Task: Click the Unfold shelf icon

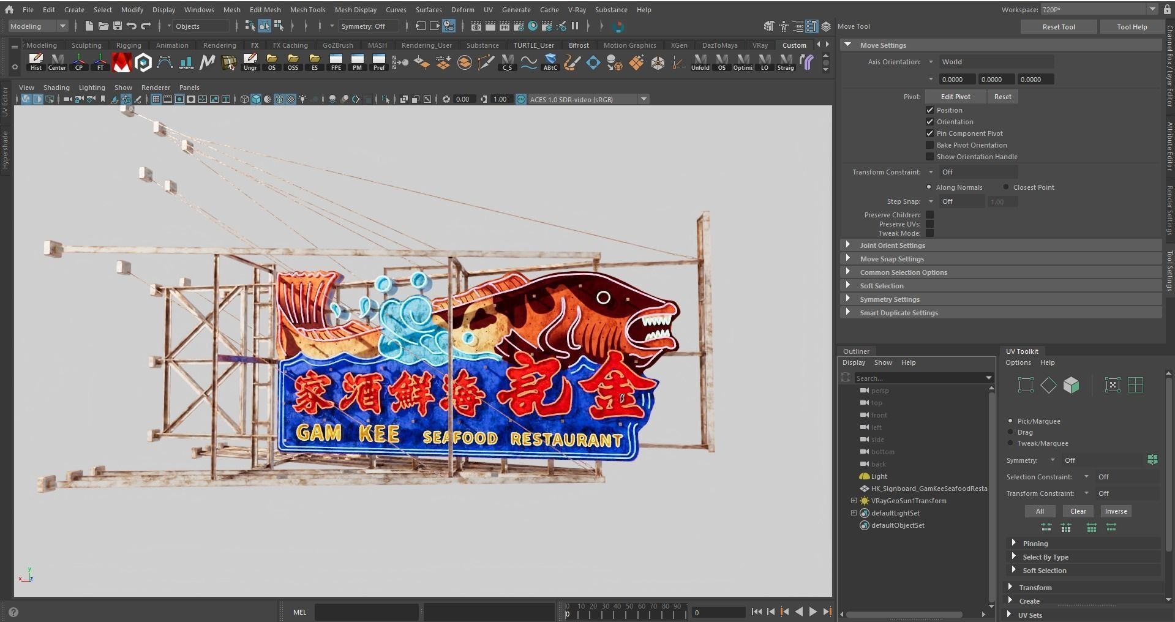Action: click(700, 62)
